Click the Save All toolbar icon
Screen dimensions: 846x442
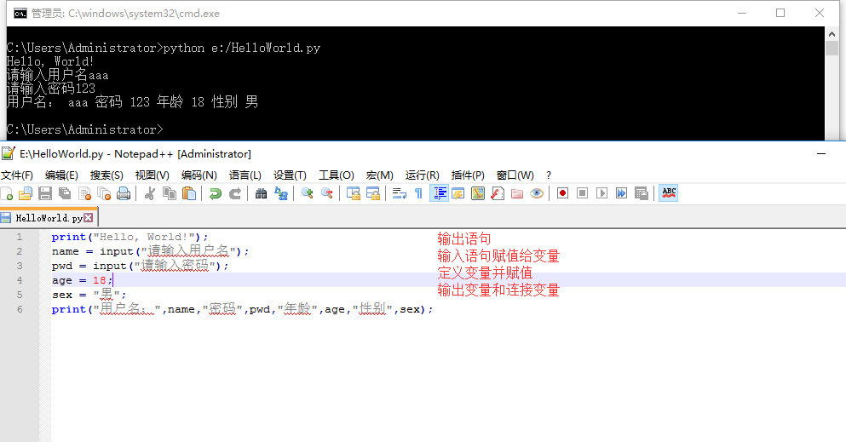click(65, 193)
